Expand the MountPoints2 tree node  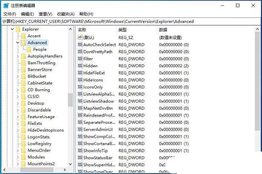(x=18, y=164)
